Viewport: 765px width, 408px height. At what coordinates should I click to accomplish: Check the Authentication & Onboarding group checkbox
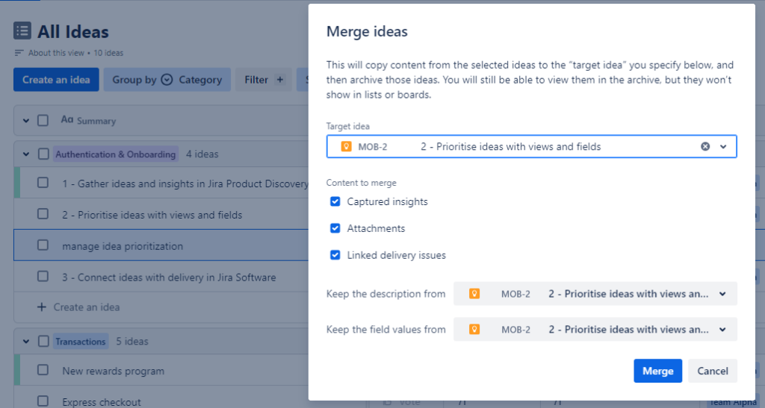point(43,154)
